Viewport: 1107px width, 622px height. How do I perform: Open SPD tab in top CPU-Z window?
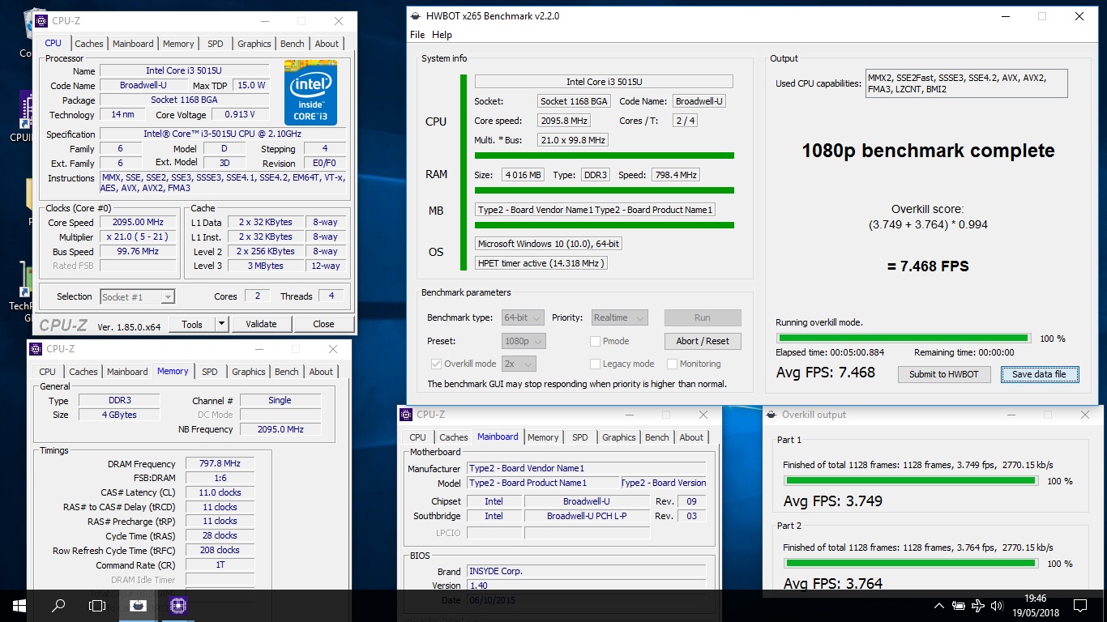pos(215,44)
